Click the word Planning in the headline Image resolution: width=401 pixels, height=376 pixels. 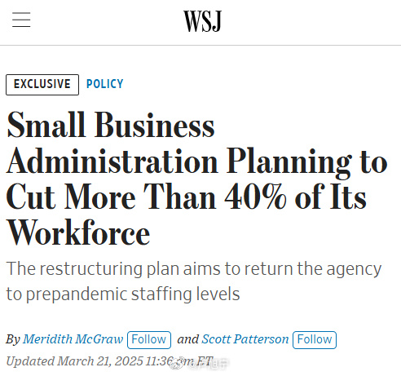[x=289, y=162]
